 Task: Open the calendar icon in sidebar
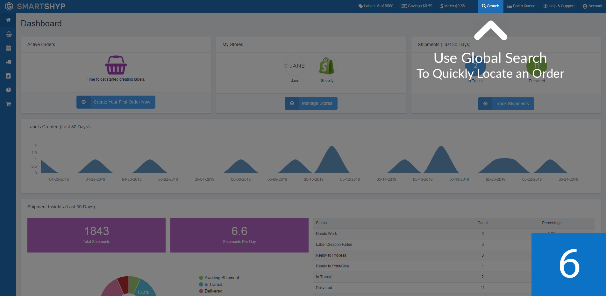pyautogui.click(x=9, y=48)
